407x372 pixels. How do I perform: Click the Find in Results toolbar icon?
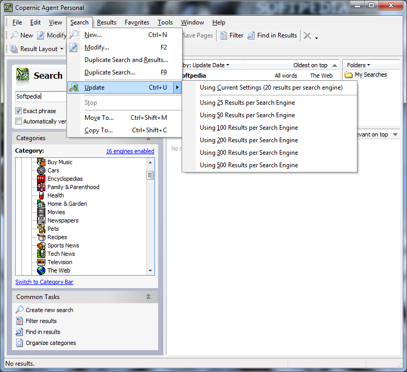pos(251,35)
